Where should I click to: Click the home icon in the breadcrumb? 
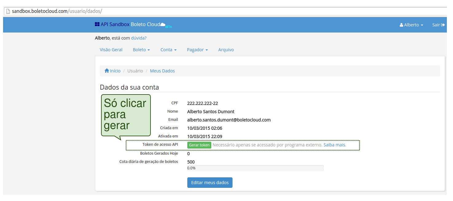click(107, 71)
